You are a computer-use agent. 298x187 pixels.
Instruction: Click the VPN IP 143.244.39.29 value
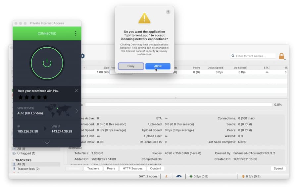(x=62, y=131)
